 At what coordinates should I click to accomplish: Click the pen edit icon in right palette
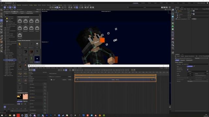point(173,53)
